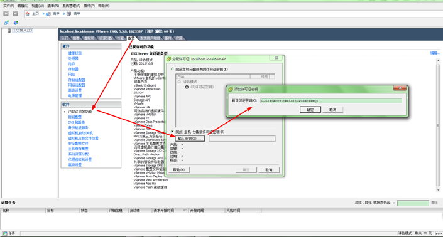443x237 pixels.
Task: Open the DNS 和路由 software link
Action: pyautogui.click(x=76, y=122)
